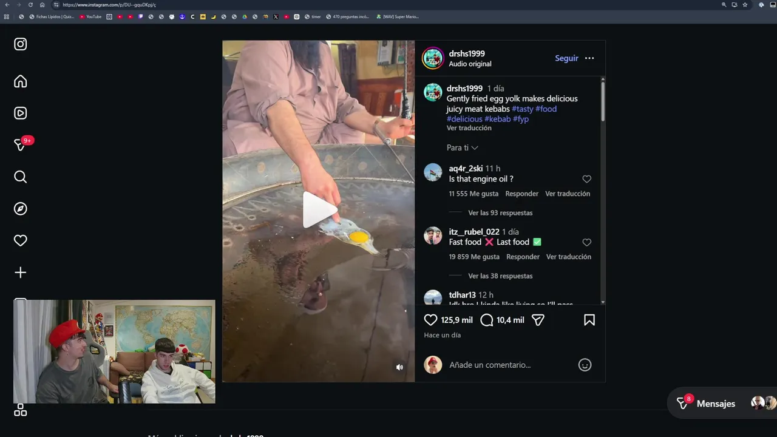Open direct messages with 9+ badge
Screen dimensions: 777x437
coord(21,144)
